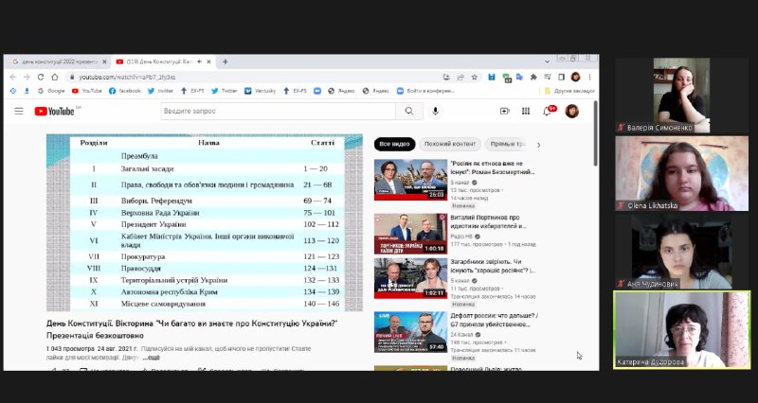Open the Chrome extensions puzzle icon

pos(533,77)
